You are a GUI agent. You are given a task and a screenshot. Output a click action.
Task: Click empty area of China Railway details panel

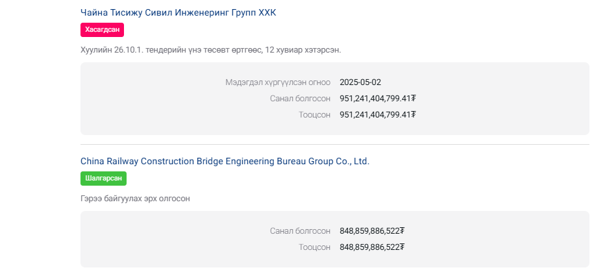(x=502, y=239)
